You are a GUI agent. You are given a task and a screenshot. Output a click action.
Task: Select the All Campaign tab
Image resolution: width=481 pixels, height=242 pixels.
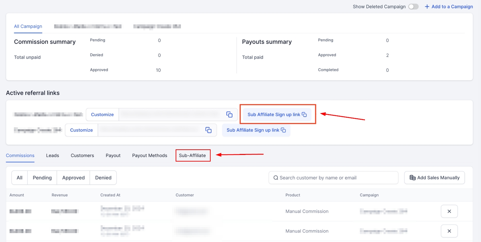[28, 26]
